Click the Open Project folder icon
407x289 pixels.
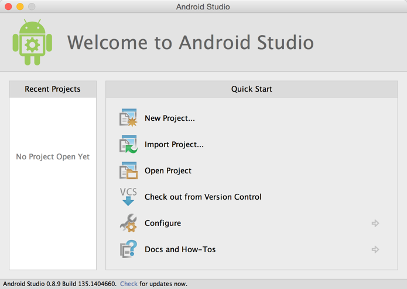click(128, 170)
